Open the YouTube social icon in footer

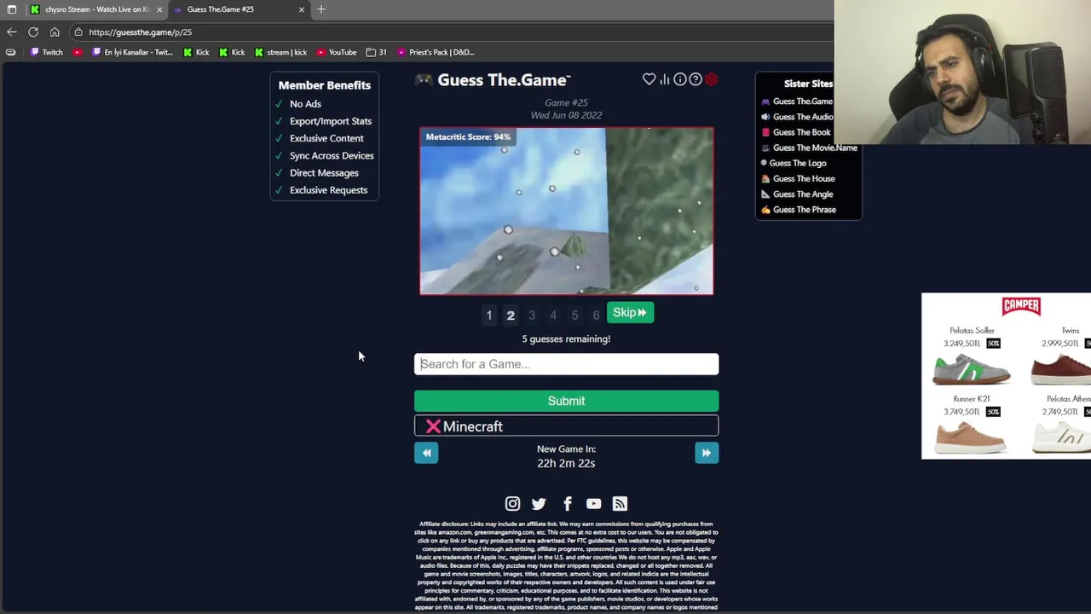593,504
